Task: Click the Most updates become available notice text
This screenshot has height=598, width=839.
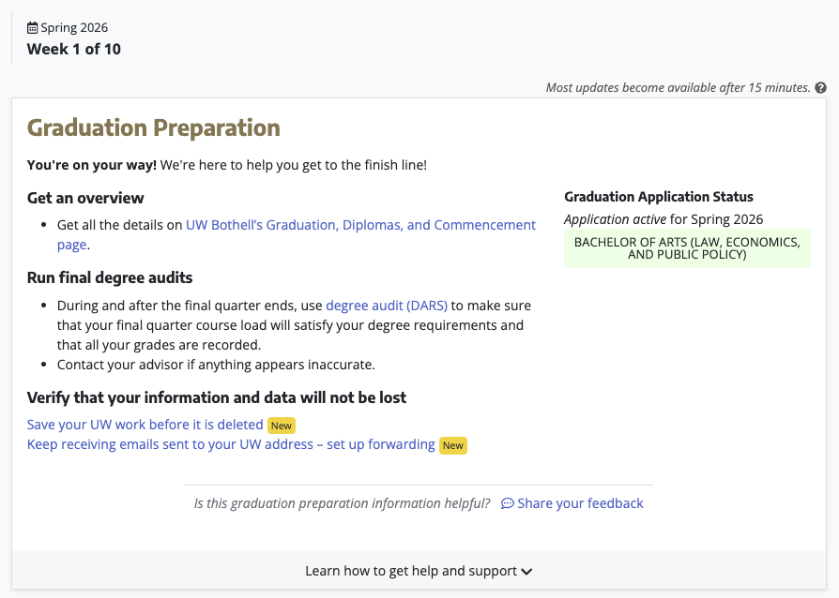Action: click(x=678, y=88)
